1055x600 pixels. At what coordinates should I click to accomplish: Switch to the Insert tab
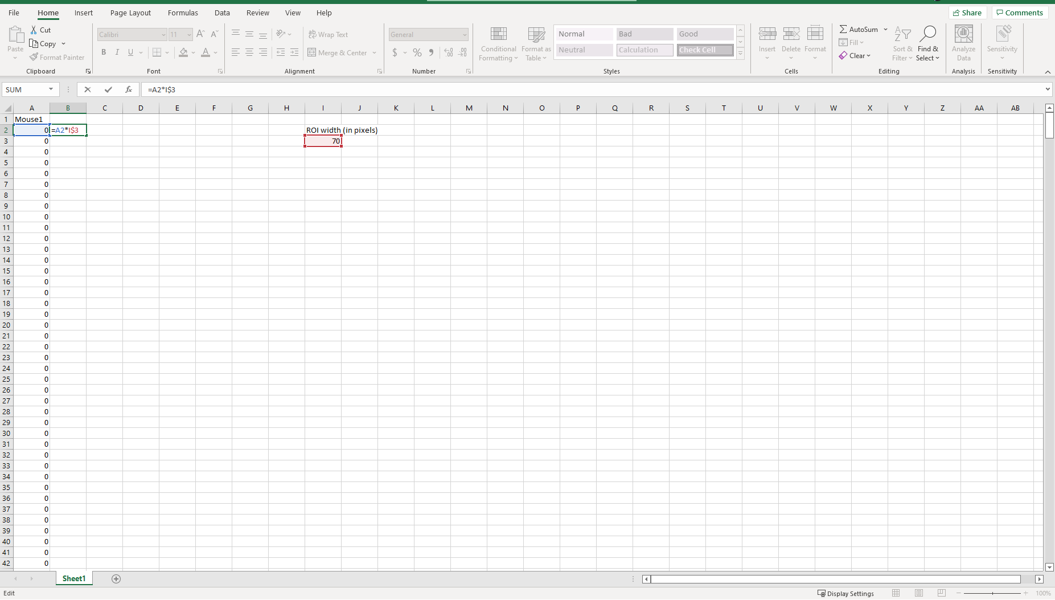click(x=84, y=13)
